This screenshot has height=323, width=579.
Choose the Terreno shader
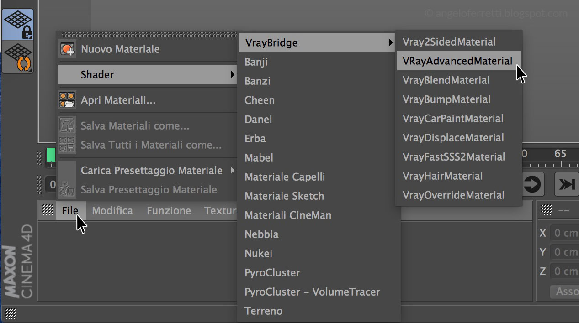[x=319, y=311]
